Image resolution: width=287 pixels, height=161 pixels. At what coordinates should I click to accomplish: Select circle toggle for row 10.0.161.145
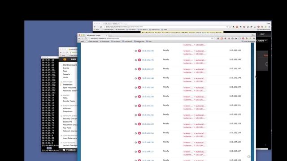(135, 51)
